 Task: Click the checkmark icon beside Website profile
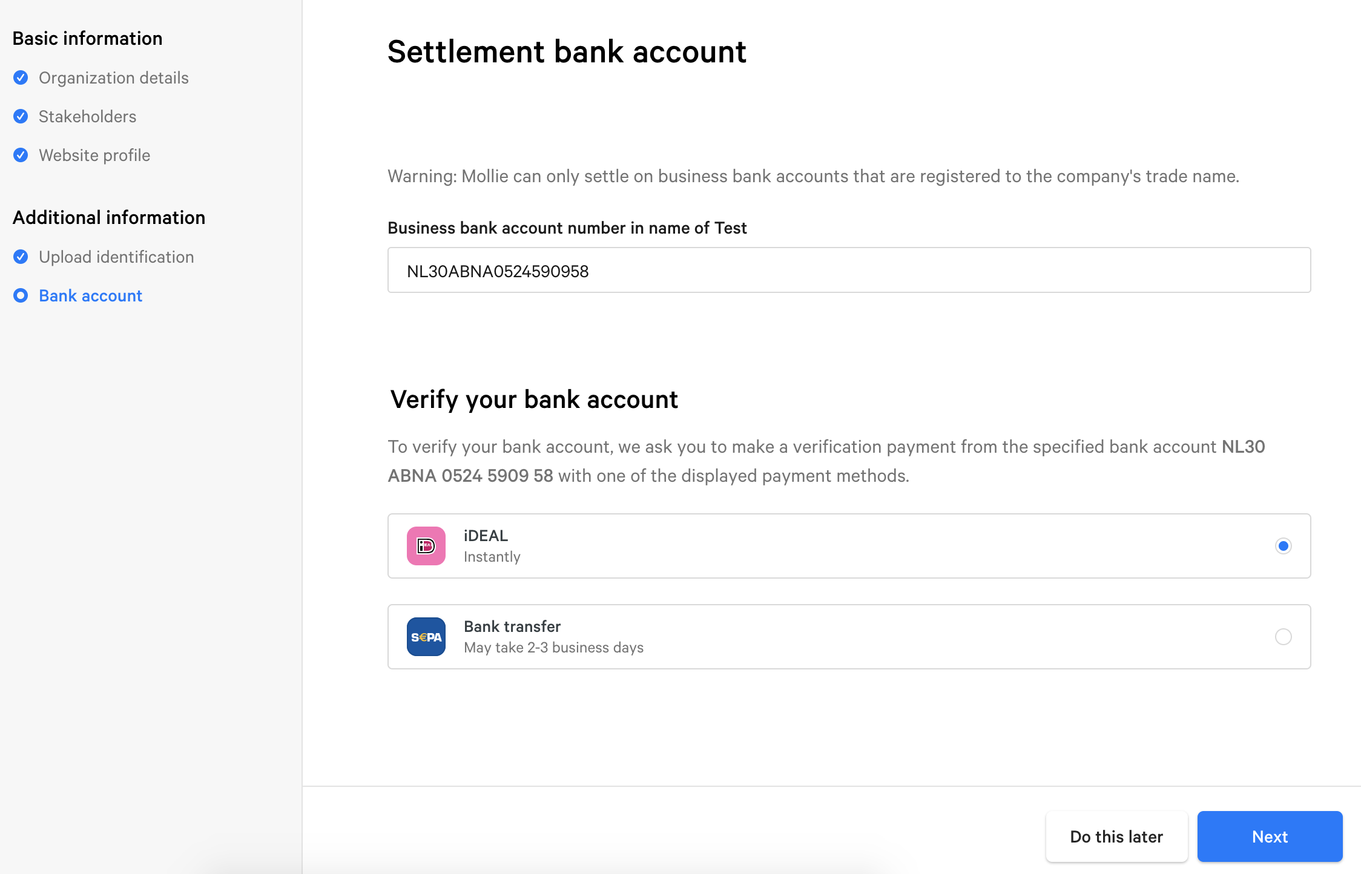[x=21, y=155]
